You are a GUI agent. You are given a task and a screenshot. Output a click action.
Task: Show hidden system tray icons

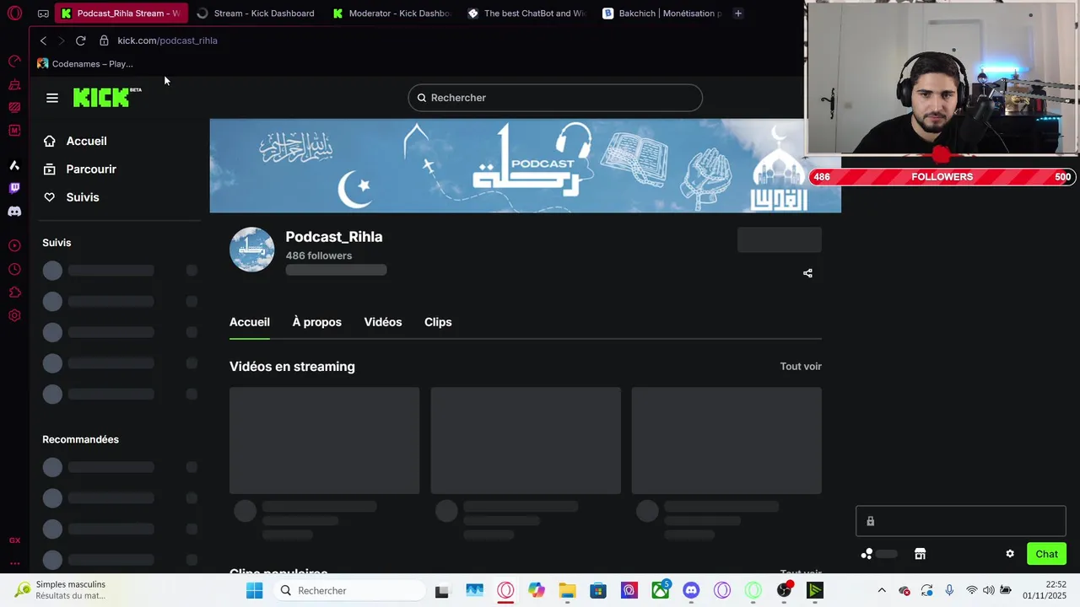point(882,590)
